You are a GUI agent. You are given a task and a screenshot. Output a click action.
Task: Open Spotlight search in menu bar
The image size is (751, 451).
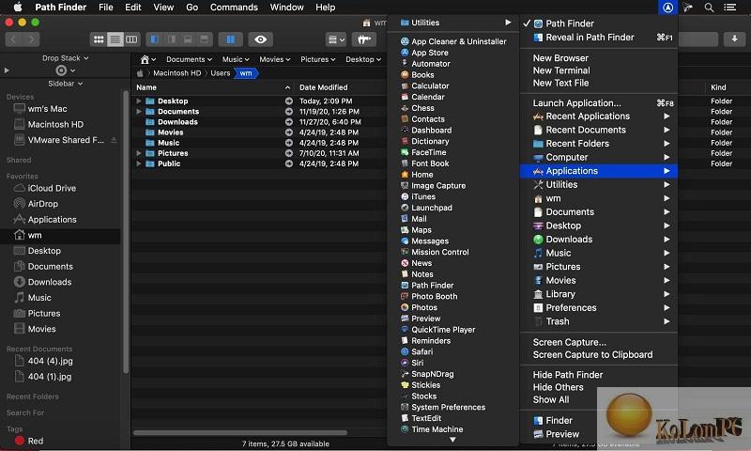[x=709, y=8]
